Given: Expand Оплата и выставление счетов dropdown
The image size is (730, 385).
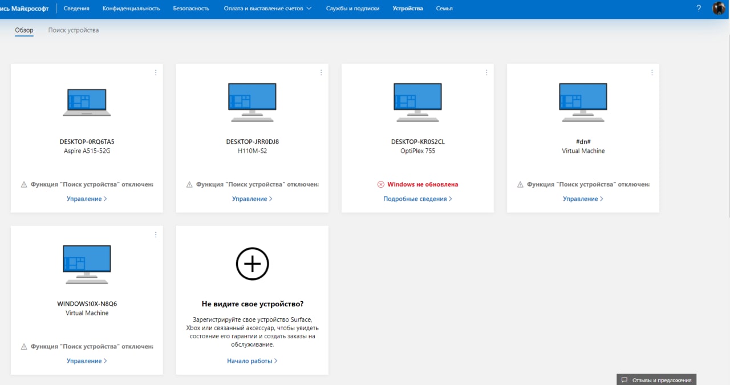Looking at the screenshot, I should (267, 9).
